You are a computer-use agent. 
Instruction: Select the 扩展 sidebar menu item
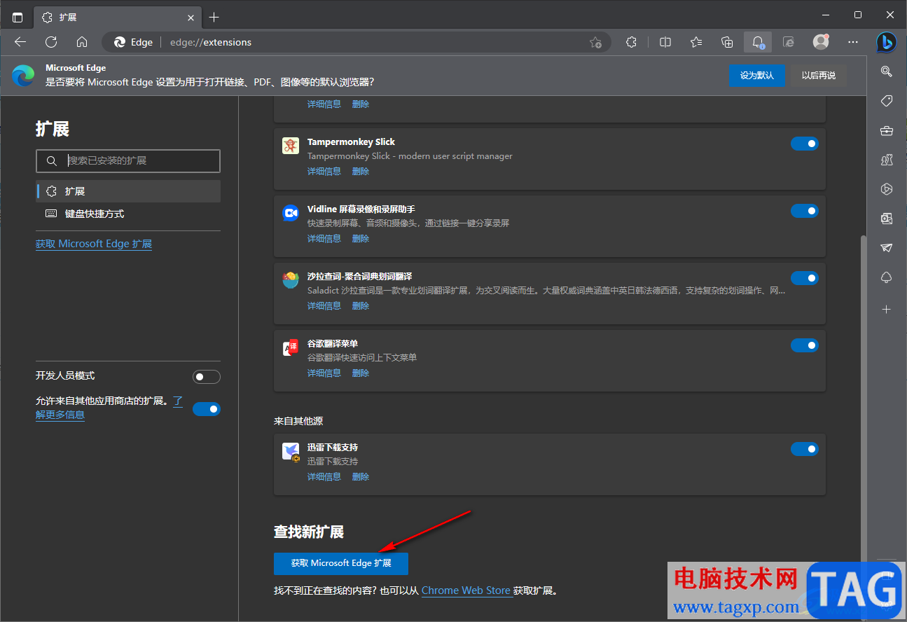point(128,191)
